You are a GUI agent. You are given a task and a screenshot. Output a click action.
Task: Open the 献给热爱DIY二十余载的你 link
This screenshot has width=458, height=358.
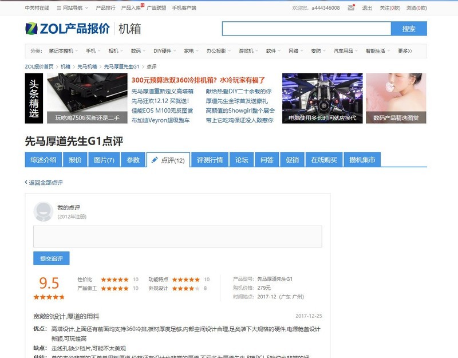[x=239, y=91]
